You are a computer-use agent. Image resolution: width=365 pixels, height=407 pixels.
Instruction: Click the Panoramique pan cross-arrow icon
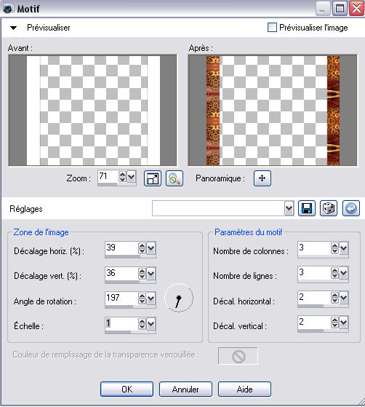(x=262, y=178)
